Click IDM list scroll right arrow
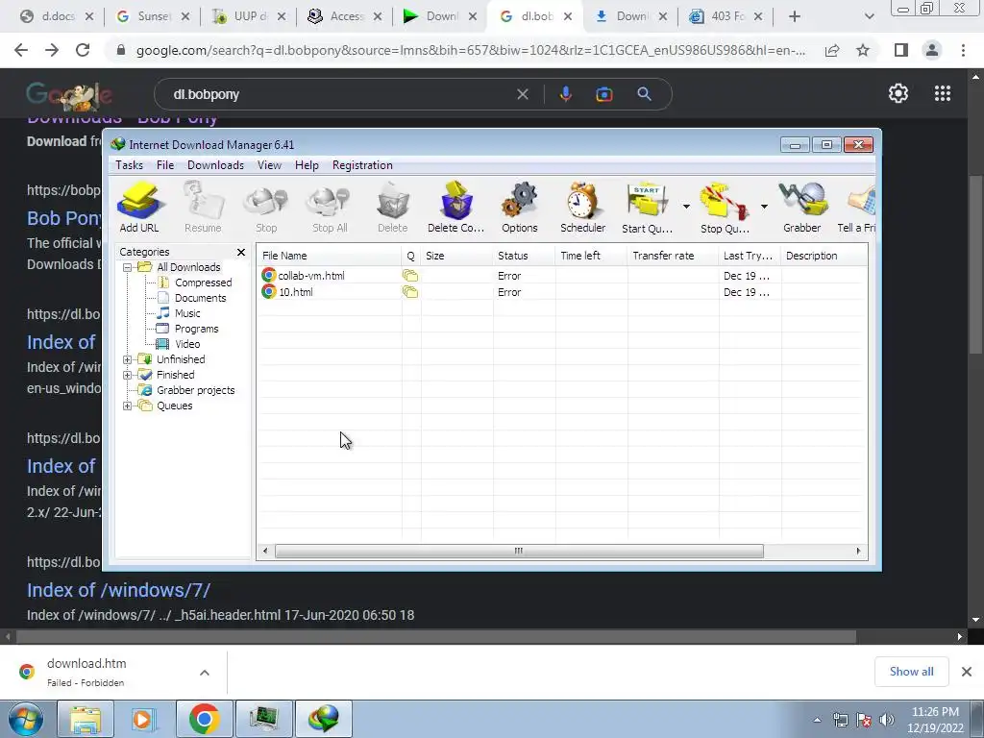The image size is (984, 738). pyautogui.click(x=858, y=551)
